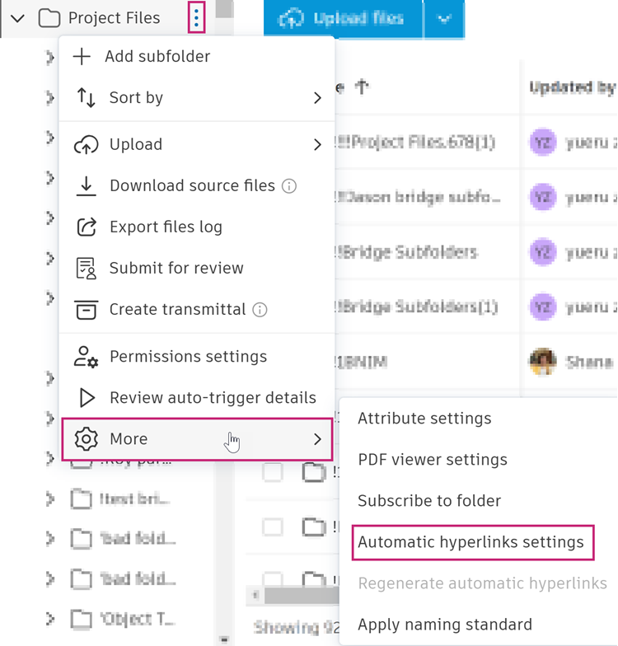Click Apply naming standard
Image resolution: width=618 pixels, height=646 pixels.
tap(445, 625)
